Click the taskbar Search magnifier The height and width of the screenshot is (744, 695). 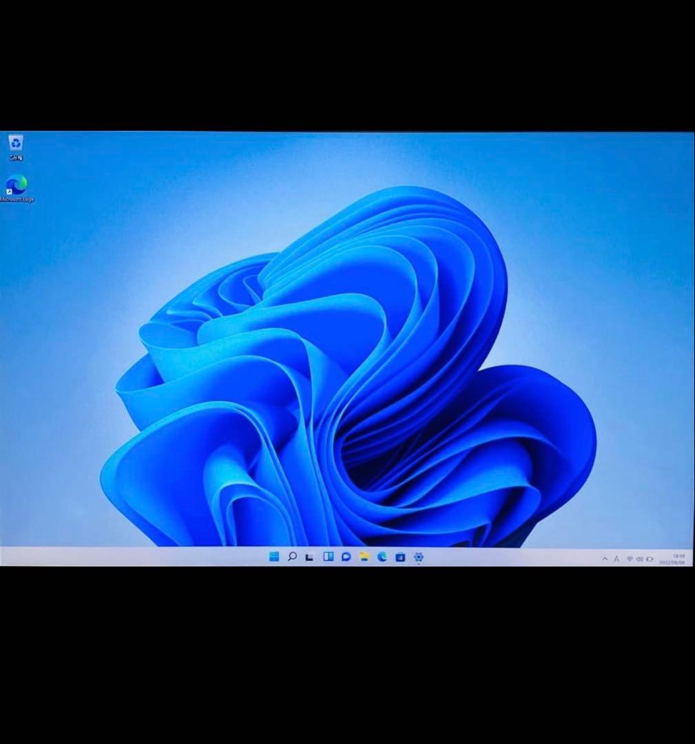292,557
